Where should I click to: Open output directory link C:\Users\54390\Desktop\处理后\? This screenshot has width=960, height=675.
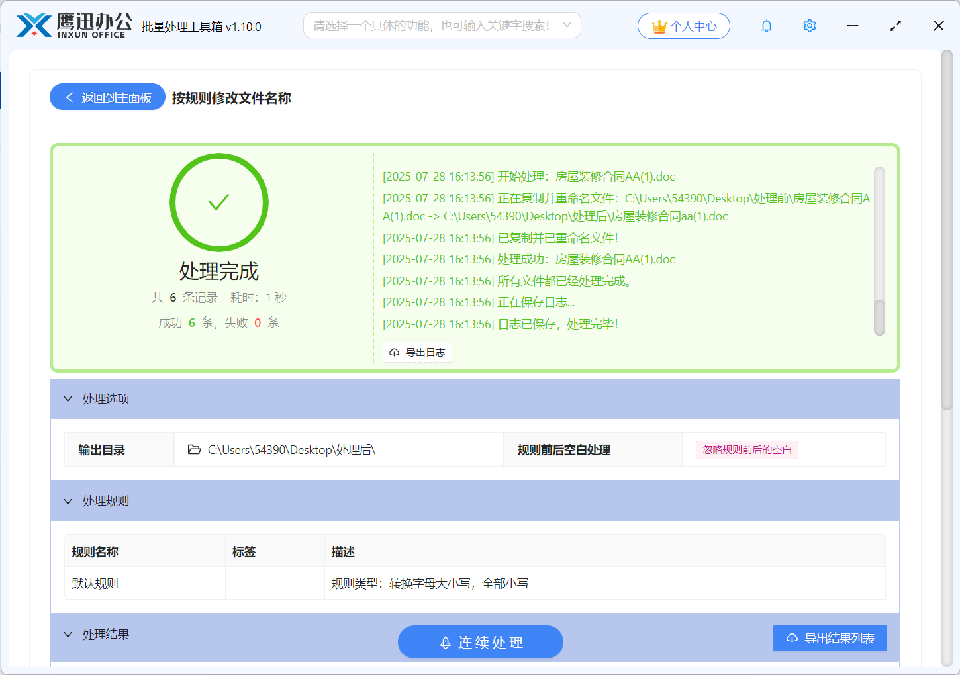click(x=291, y=450)
